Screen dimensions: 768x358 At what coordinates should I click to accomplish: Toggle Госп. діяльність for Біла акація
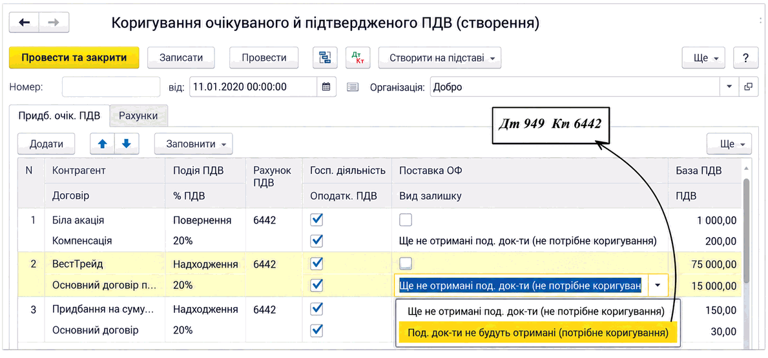(317, 220)
